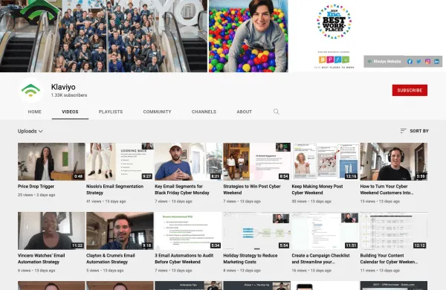Click Vincero Watches' Email Automation Strategy title

[x=41, y=259]
